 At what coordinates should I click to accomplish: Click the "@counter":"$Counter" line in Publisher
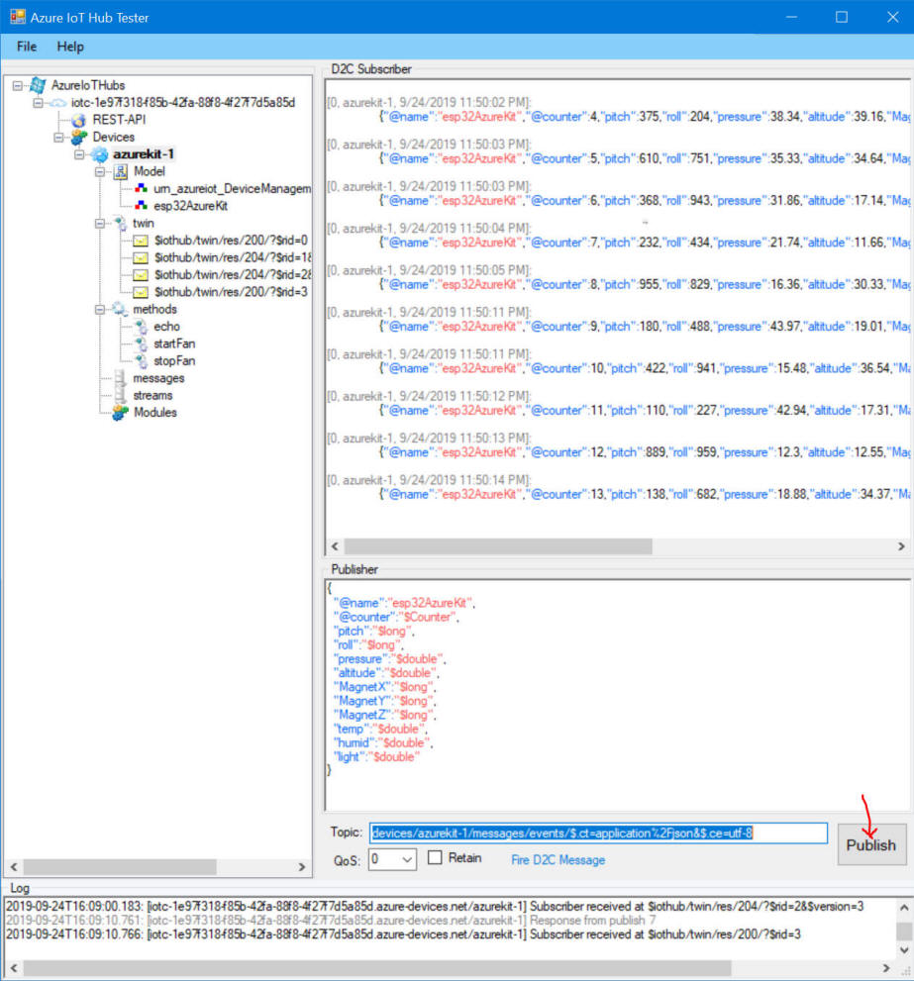point(396,617)
